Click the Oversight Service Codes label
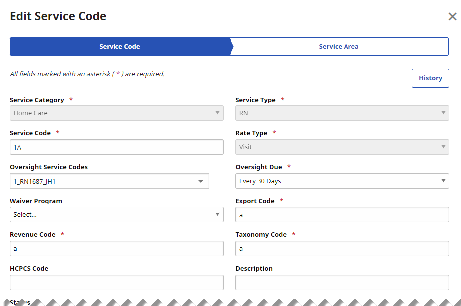The width and height of the screenshot is (461, 306). 49,167
